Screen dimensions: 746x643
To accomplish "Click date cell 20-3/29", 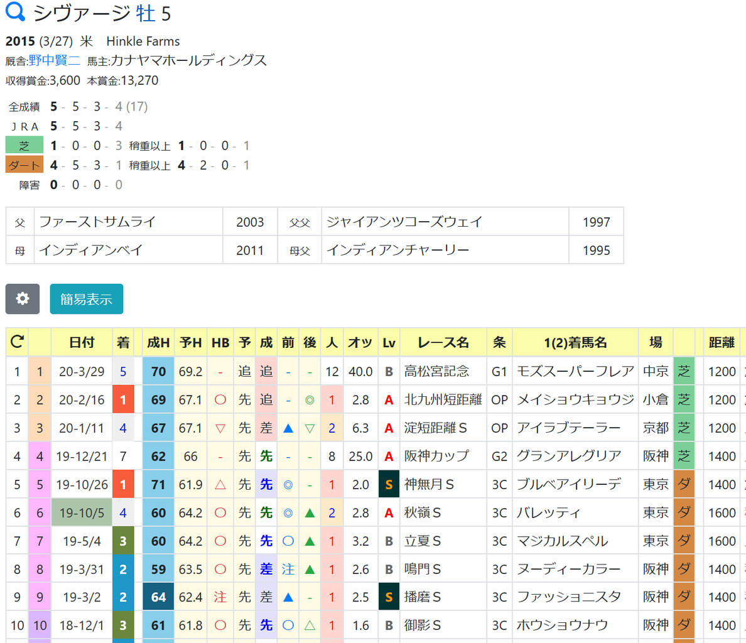I will pyautogui.click(x=82, y=371).
